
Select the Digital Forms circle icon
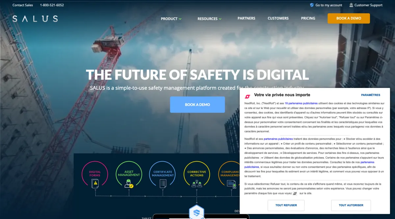pos(95,175)
